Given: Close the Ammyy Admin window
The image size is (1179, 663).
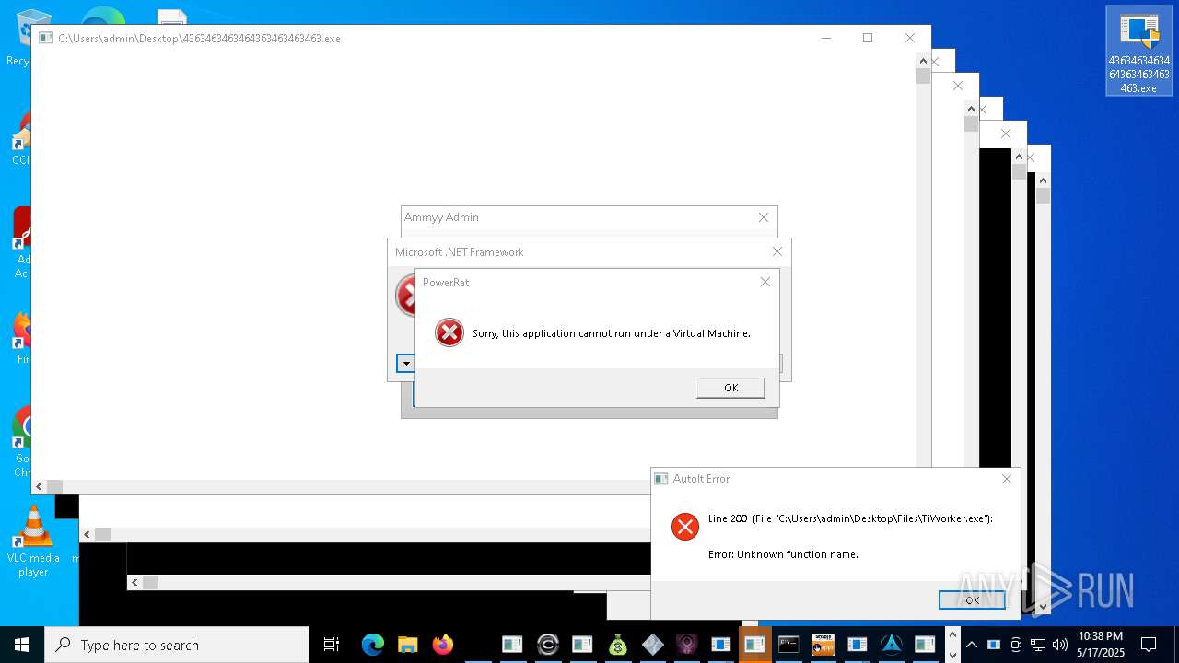Looking at the screenshot, I should [763, 217].
